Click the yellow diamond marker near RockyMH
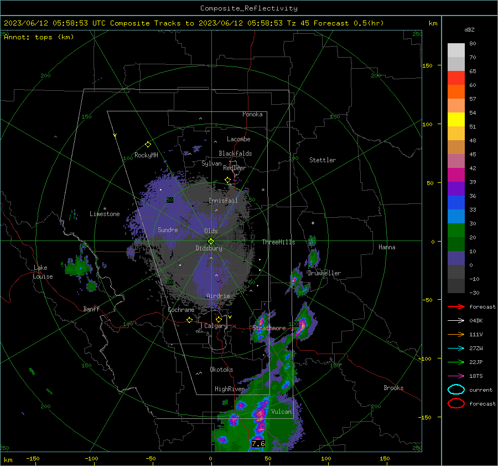This screenshot has width=498, height=466. coord(148,145)
